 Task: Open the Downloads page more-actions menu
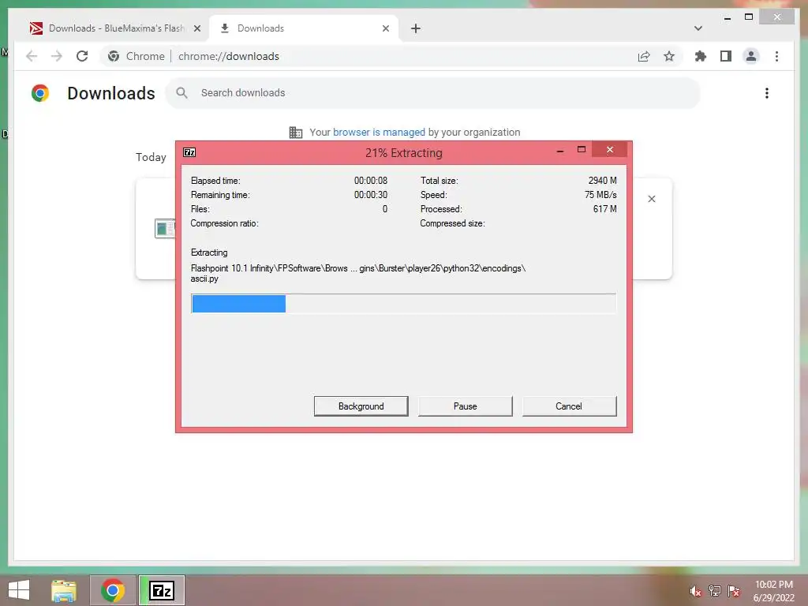[767, 93]
